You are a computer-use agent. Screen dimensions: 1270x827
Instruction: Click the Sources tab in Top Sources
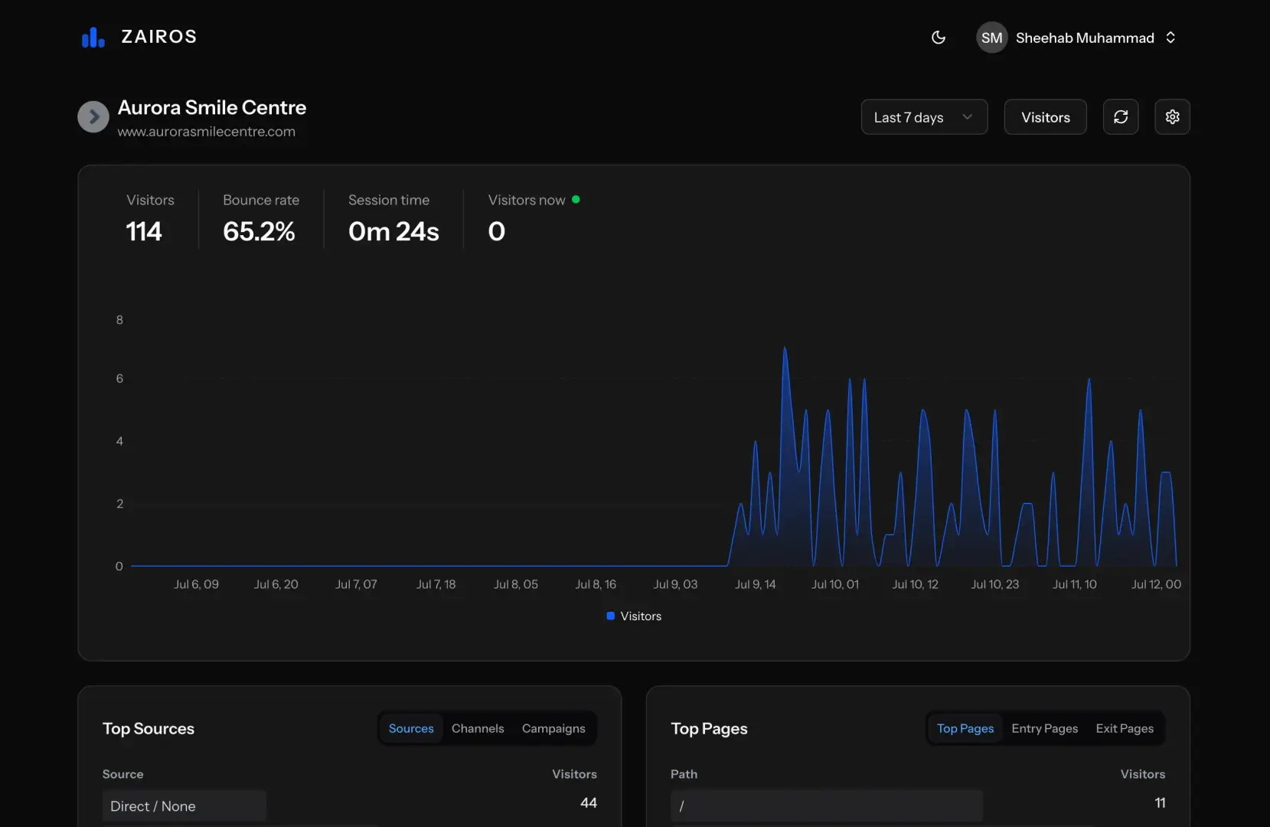410,728
